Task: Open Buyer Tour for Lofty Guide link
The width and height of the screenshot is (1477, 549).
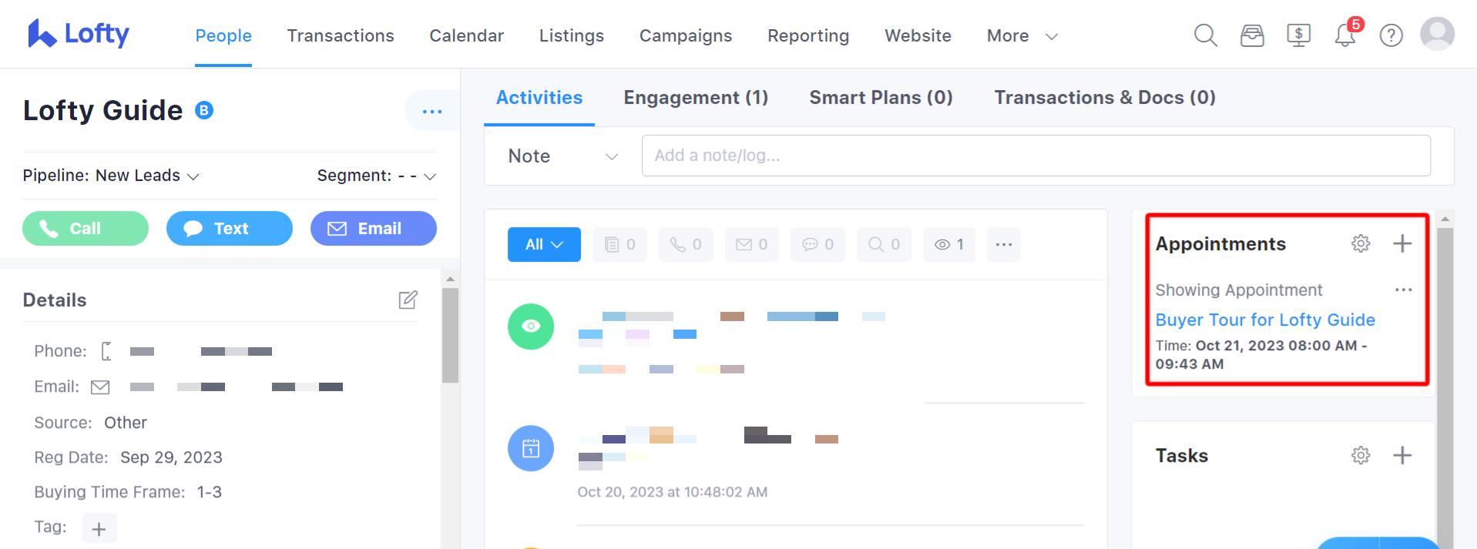Action: [x=1265, y=320]
